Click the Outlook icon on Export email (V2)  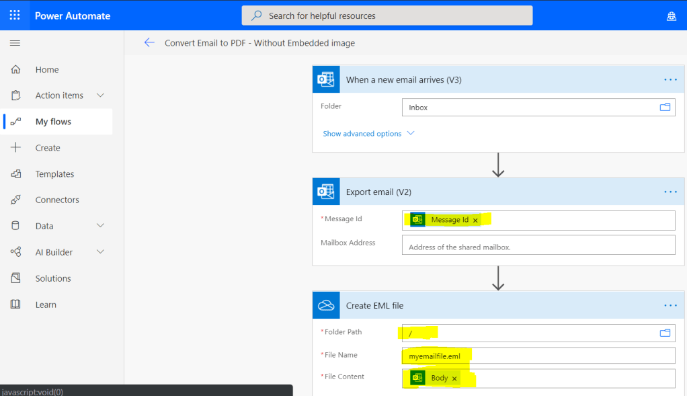326,192
